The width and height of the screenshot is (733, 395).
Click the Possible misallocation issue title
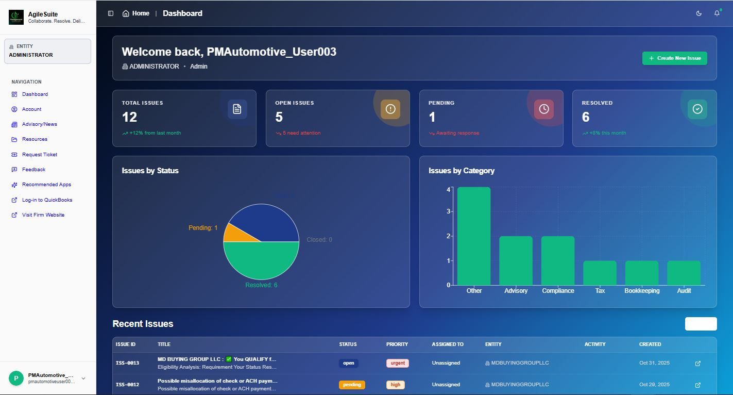(x=217, y=381)
